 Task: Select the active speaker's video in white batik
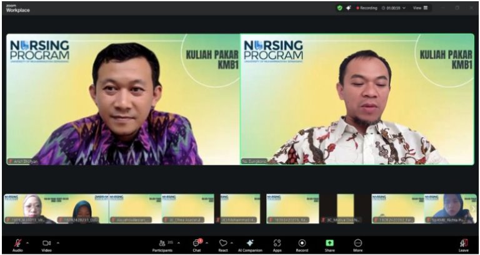point(357,99)
